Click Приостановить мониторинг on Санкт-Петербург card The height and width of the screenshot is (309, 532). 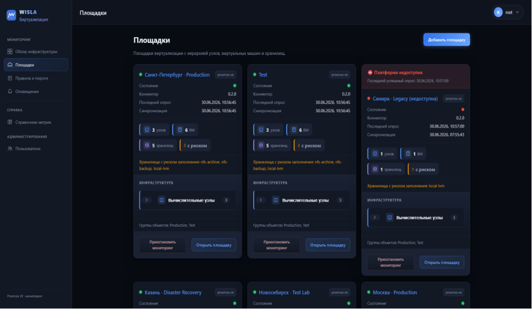point(162,245)
